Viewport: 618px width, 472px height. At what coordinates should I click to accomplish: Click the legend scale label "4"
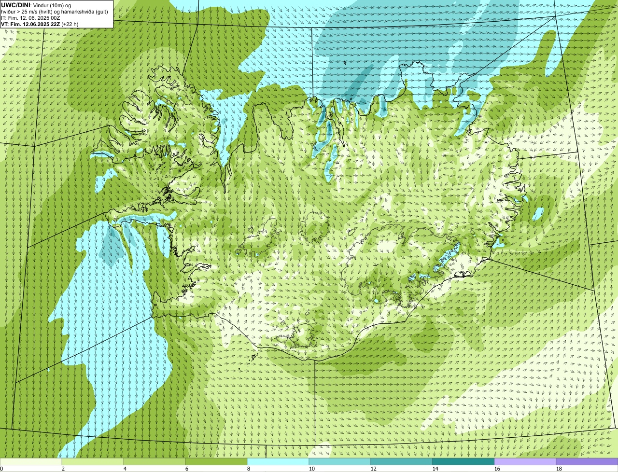coord(125,469)
